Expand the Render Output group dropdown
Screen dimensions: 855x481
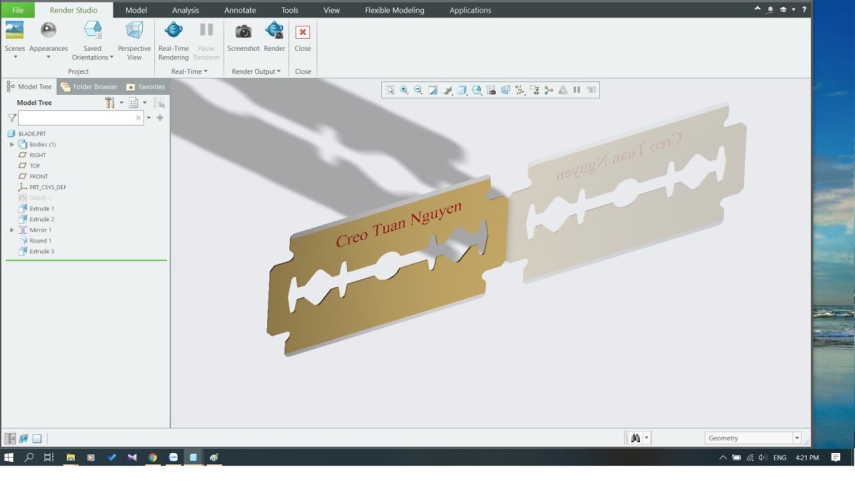[x=256, y=71]
